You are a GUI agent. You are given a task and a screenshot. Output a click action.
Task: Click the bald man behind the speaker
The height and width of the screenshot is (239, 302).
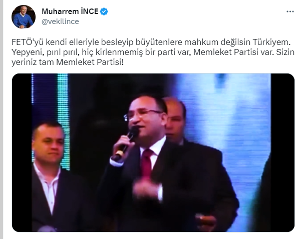175,119
